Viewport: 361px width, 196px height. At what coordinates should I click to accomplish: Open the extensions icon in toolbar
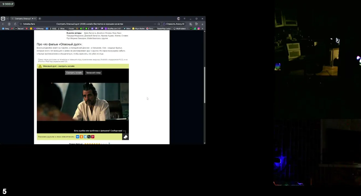196,24
